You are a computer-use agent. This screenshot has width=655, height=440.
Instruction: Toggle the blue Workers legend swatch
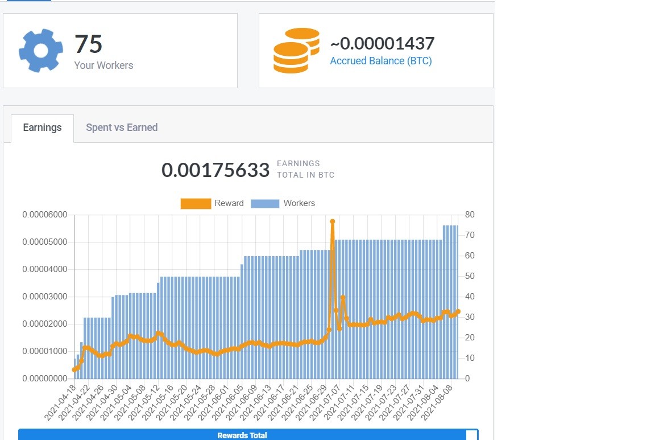[x=265, y=204]
